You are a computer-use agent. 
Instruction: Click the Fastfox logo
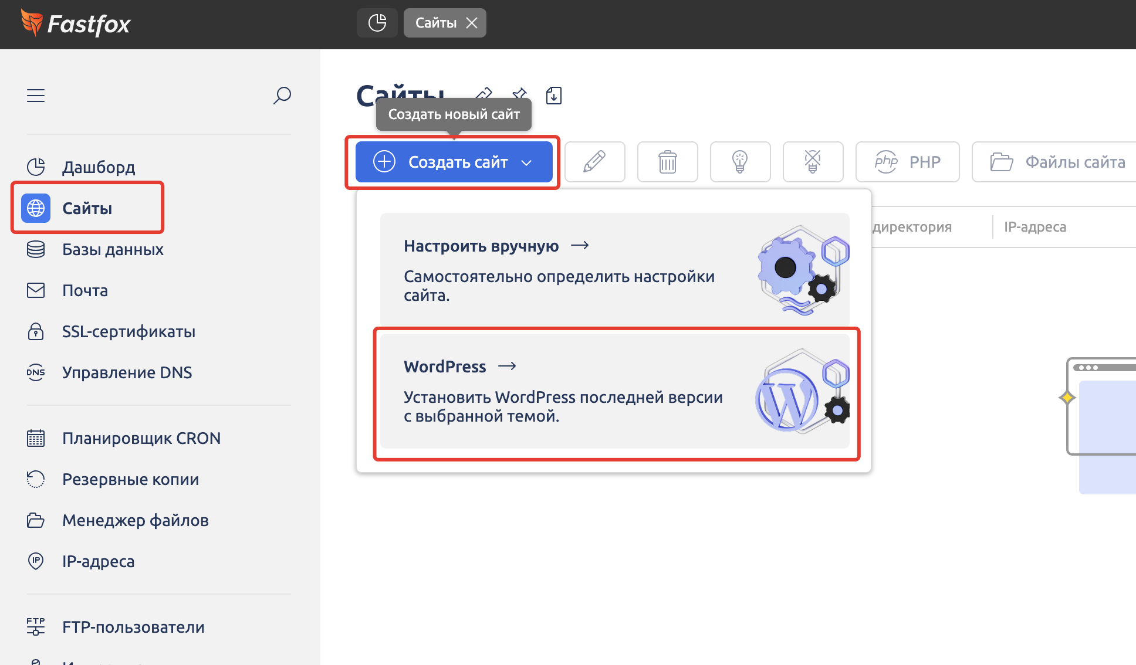pyautogui.click(x=76, y=23)
